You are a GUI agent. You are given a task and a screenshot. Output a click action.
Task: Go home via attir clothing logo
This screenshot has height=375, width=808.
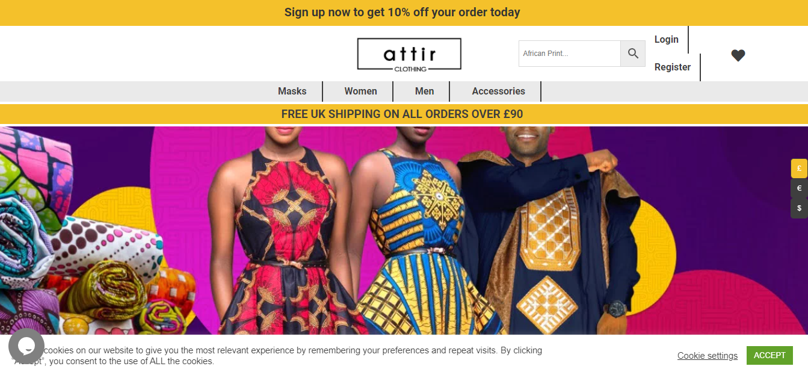point(409,54)
